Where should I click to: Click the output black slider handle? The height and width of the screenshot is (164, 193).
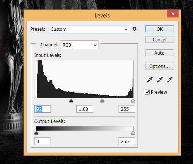[36, 133]
